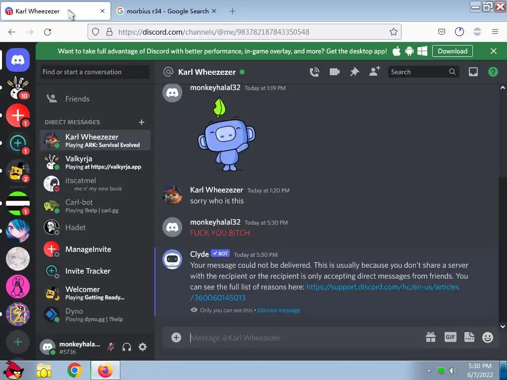
Task: Open the red plus server icon in the sidebar
Action: pyautogui.click(x=18, y=115)
